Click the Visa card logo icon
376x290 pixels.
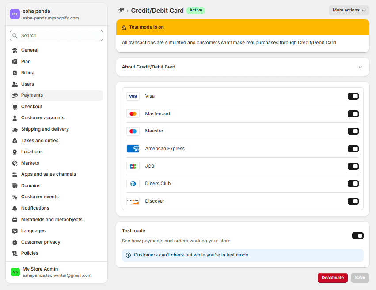[133, 96]
